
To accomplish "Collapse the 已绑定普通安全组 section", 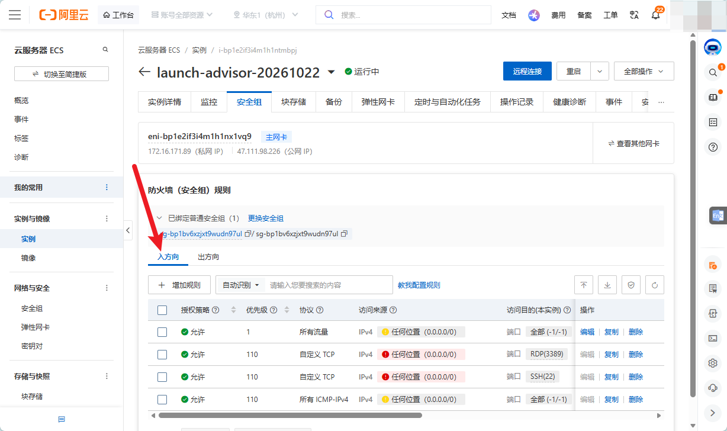I will [x=159, y=218].
